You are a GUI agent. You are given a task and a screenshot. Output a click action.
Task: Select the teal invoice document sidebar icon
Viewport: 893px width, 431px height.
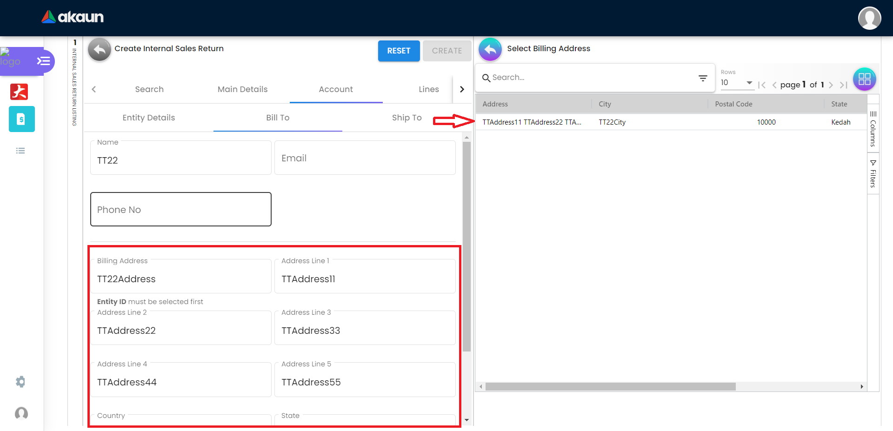(x=21, y=119)
